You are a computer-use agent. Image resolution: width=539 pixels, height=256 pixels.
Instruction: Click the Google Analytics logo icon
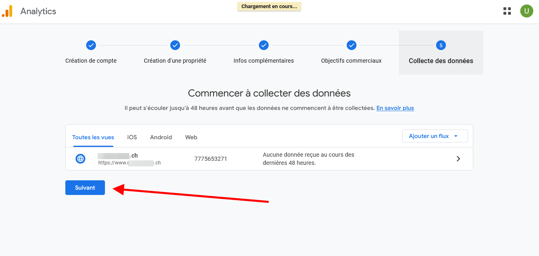(7, 11)
